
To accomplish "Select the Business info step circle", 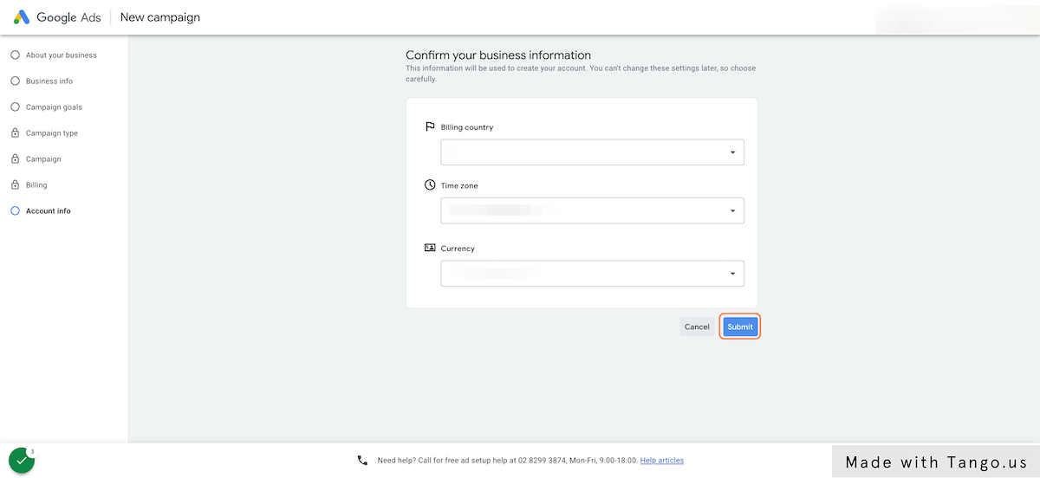I will click(x=15, y=81).
